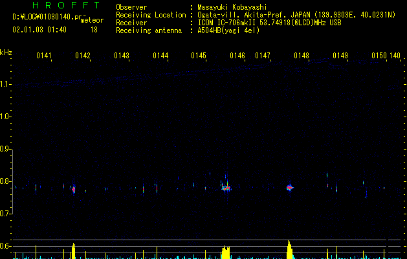
Task: Click the 0150 time marker
Action: [x=379, y=56]
